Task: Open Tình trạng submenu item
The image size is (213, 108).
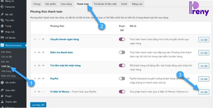Action: tap(6, 71)
